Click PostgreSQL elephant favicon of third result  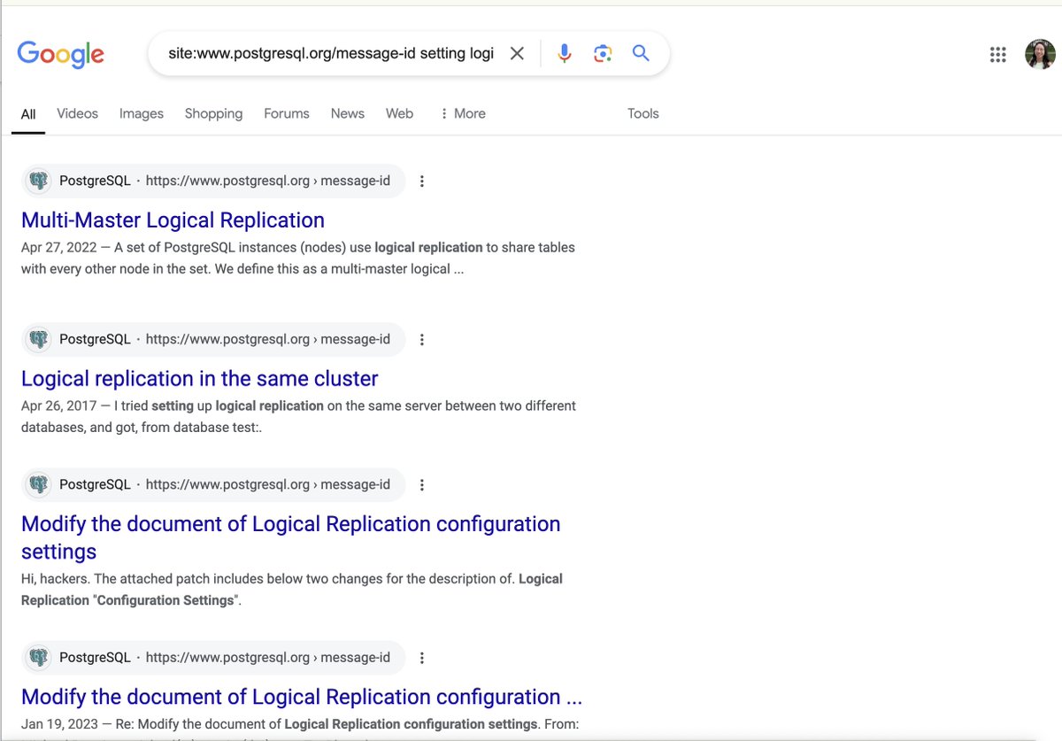(38, 485)
